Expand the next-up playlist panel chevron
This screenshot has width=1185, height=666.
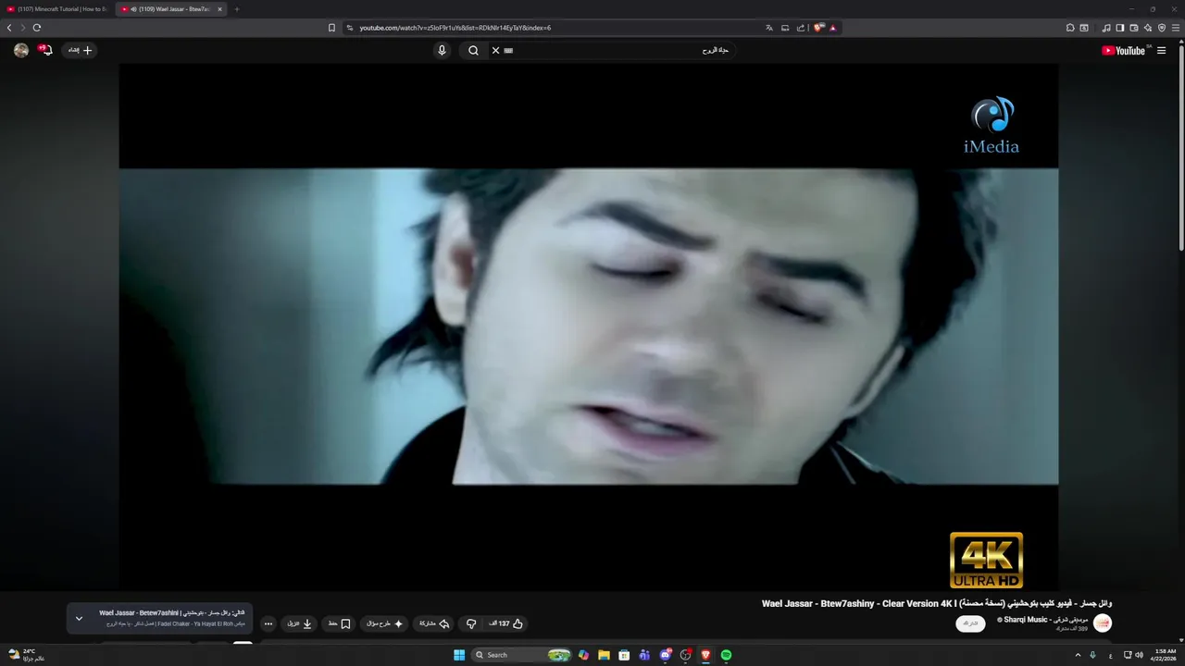point(79,618)
